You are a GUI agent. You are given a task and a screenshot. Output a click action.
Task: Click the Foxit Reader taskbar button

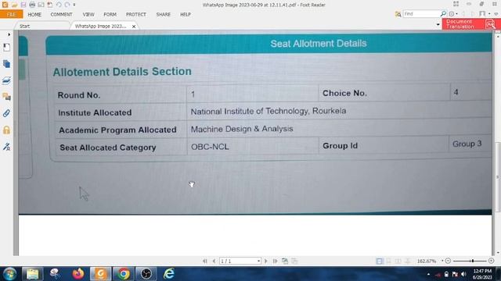pos(101,274)
